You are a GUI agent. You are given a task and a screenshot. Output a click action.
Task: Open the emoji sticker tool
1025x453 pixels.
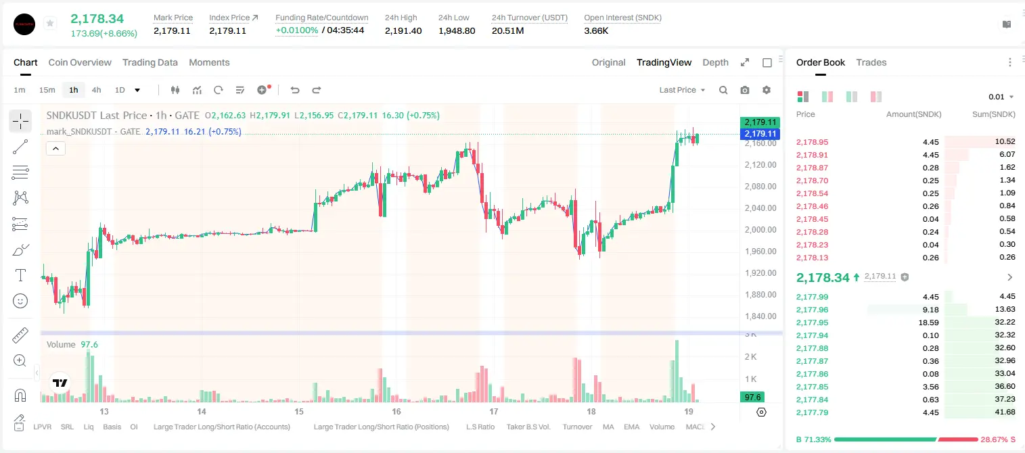click(x=20, y=301)
